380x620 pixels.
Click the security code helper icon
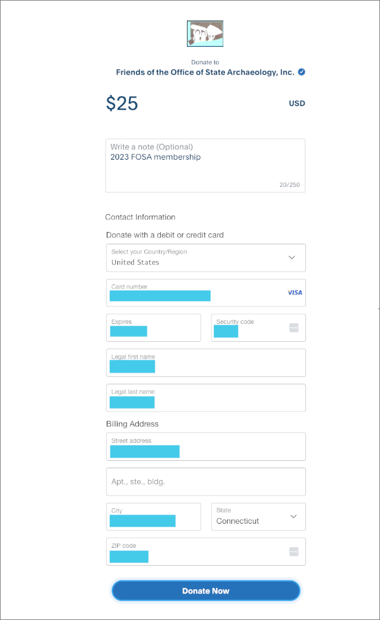(x=294, y=328)
